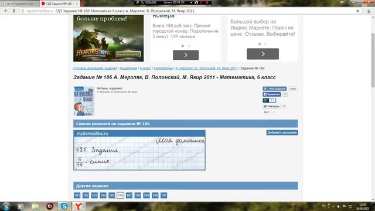Select first carousel dot in the middle ad

(183, 46)
